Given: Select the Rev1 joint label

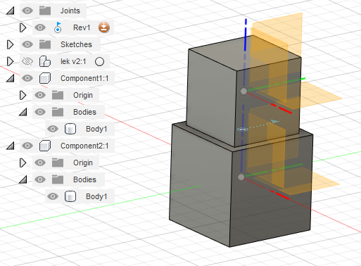Looking at the screenshot, I should point(82,27).
